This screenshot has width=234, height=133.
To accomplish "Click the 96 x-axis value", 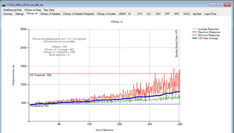I will pyautogui.click(x=59, y=124).
